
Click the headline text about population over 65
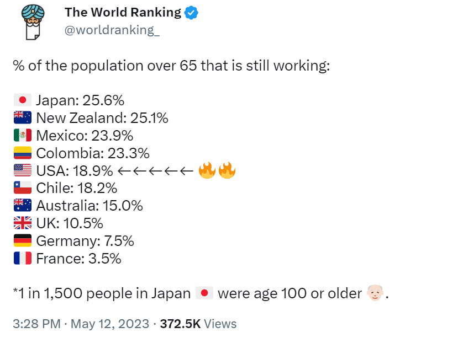point(171,66)
